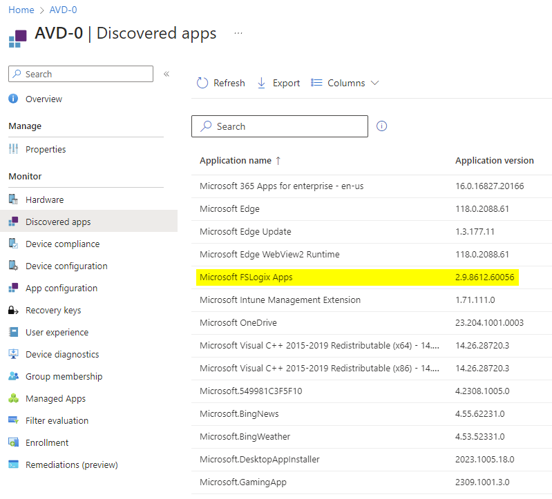552x499 pixels.
Task: Click the Discovered apps sidebar icon
Action: click(13, 222)
